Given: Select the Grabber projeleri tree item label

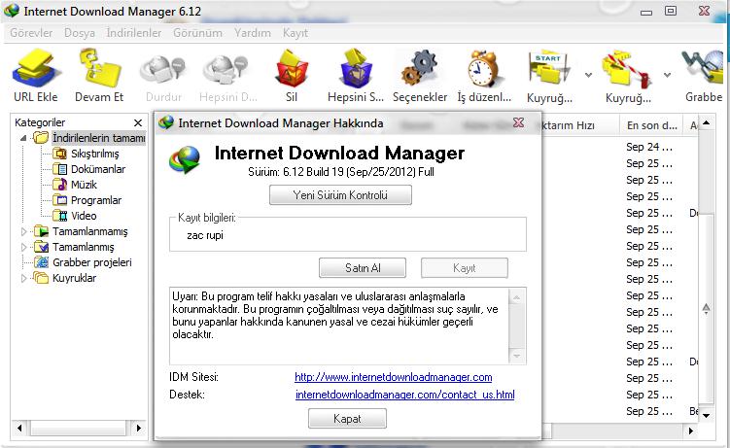Looking at the screenshot, I should [92, 262].
